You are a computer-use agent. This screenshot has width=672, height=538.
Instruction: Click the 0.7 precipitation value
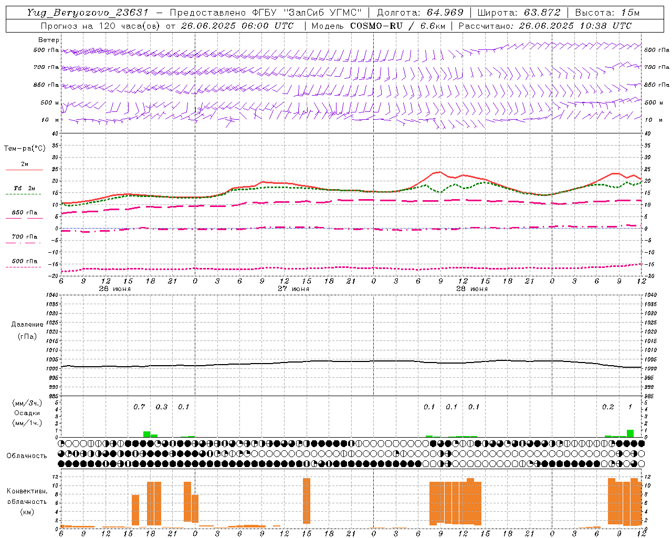(x=139, y=407)
